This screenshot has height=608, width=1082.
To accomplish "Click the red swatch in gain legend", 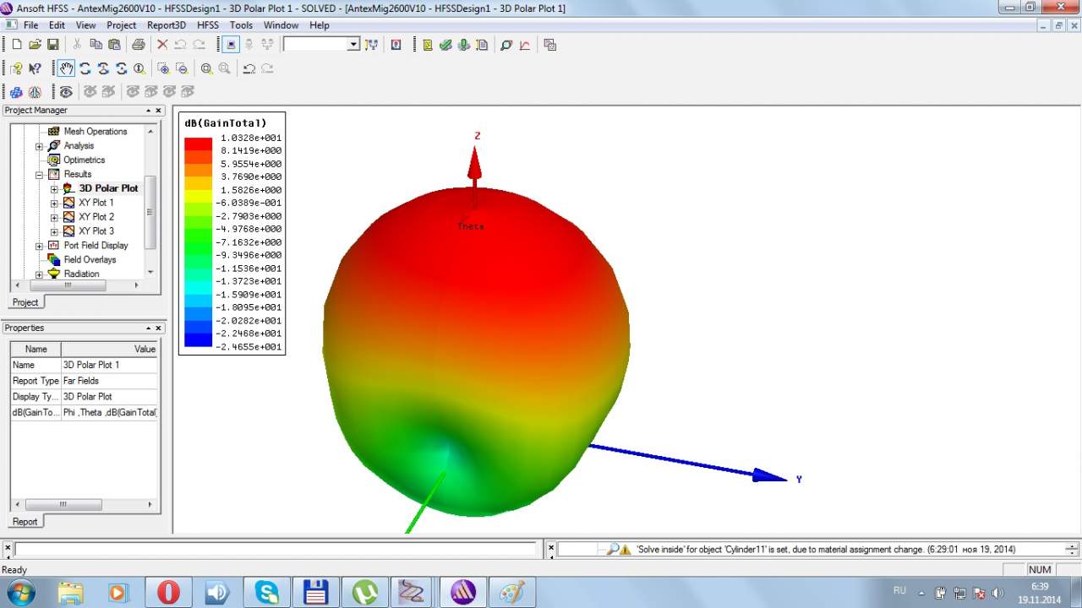I will (198, 144).
